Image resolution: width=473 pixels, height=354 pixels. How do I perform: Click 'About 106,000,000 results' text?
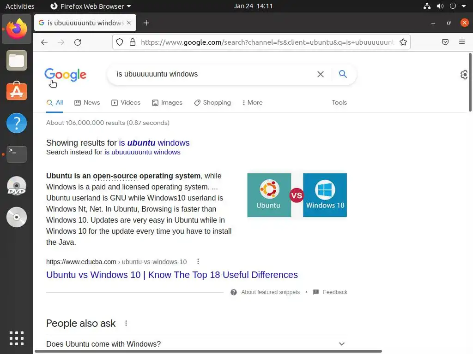pyautogui.click(x=108, y=123)
